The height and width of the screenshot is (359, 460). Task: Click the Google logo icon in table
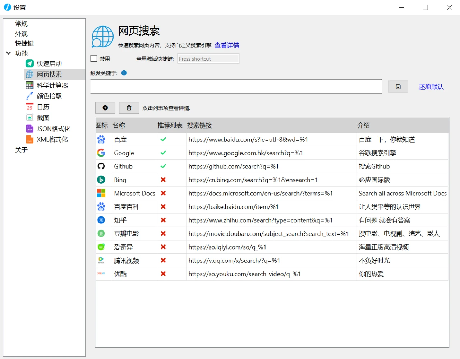pos(101,153)
